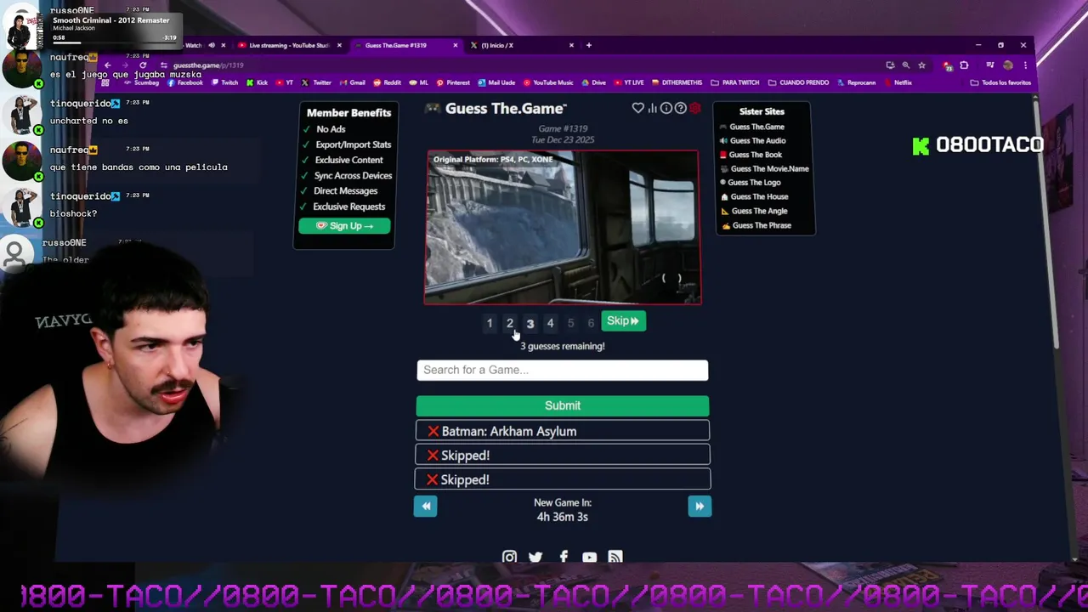1088x612 pixels.
Task: Switch to Live streaming YouTube Studio tab
Action: pos(287,45)
